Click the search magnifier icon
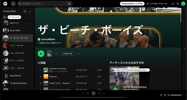This screenshot has width=187, height=100. click(20, 4)
